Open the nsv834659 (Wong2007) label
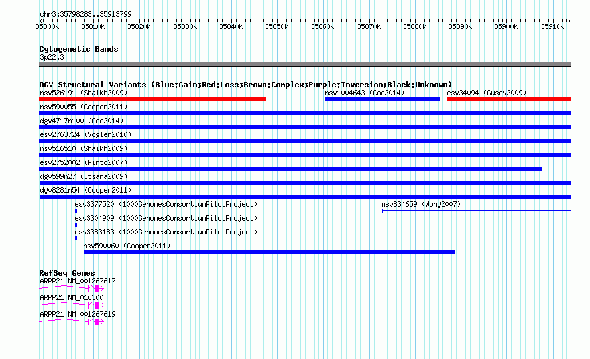 click(421, 204)
